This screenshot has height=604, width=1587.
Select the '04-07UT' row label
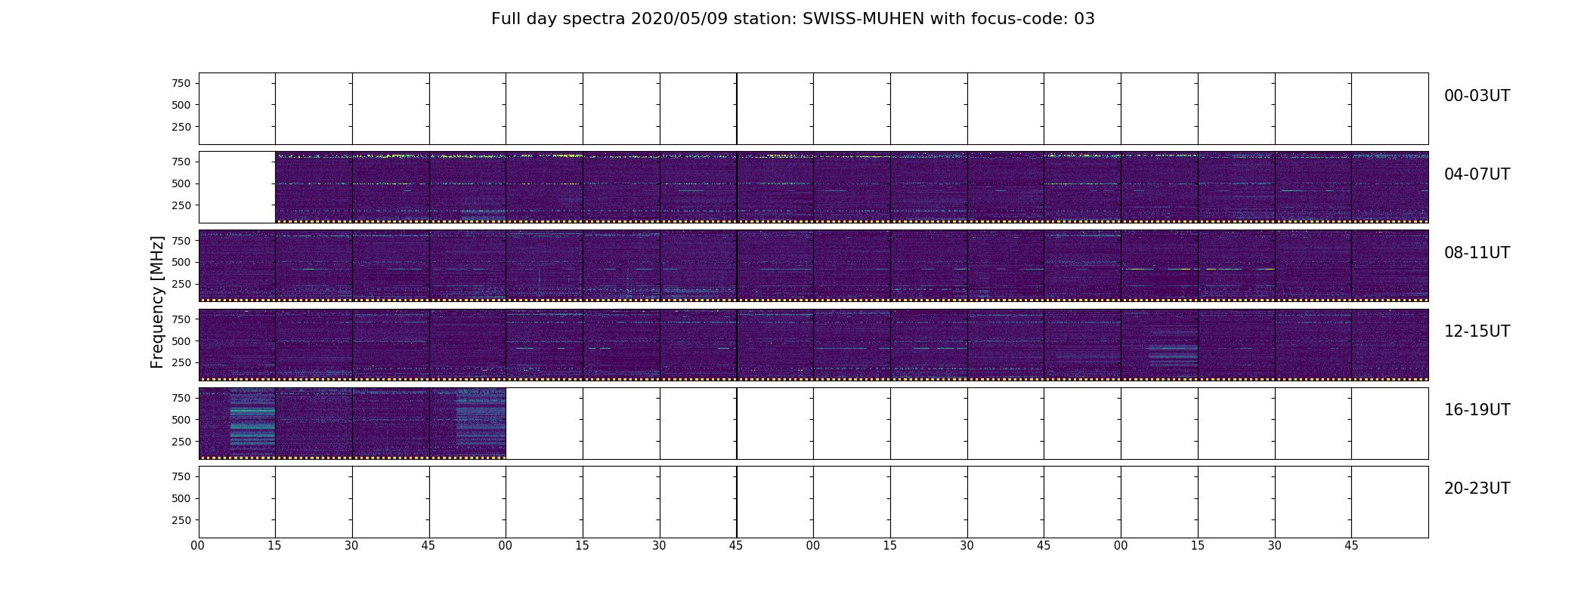[1477, 174]
